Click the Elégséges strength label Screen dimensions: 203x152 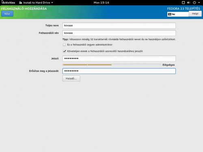[168, 65]
